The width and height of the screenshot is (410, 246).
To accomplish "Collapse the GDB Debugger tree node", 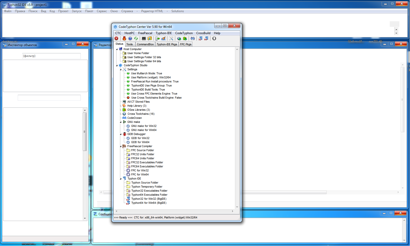I will [121, 134].
